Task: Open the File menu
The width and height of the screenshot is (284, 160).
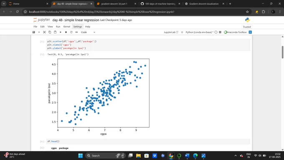Action: click(x=35, y=27)
